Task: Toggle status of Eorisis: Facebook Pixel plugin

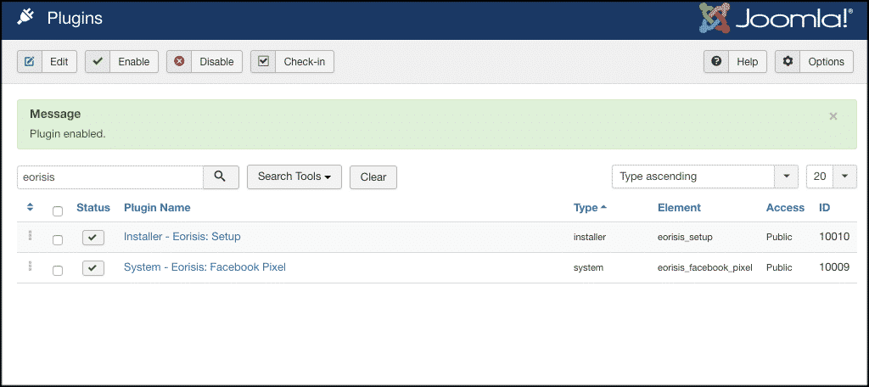Action: click(93, 268)
